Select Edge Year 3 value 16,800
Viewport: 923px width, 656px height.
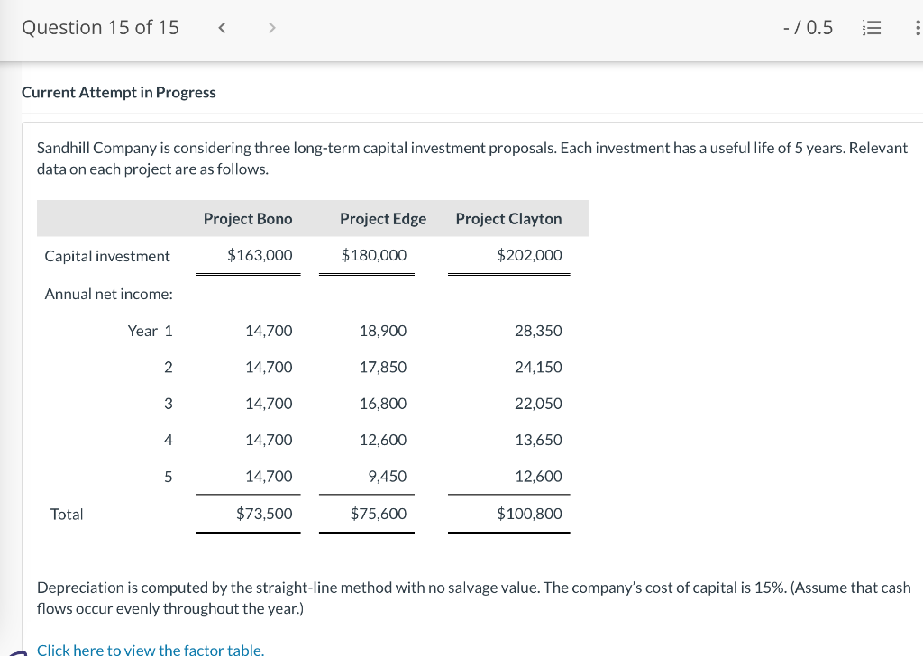[x=383, y=404]
